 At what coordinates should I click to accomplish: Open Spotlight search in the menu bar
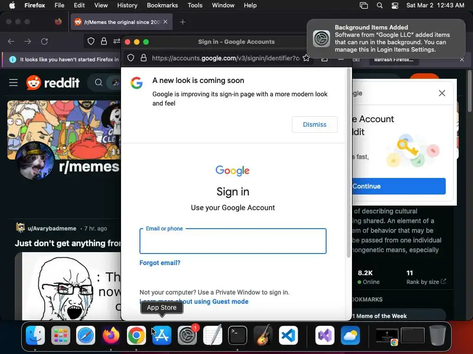(x=380, y=6)
